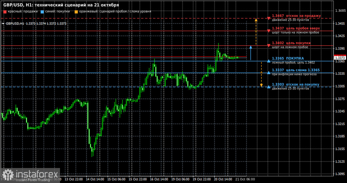Click price axis value 1.3245

click(341, 111)
